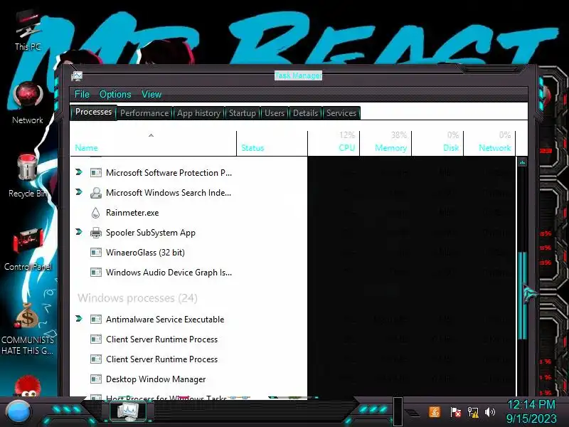
Task: Click the Task Manager taskbar button
Action: [x=128, y=411]
